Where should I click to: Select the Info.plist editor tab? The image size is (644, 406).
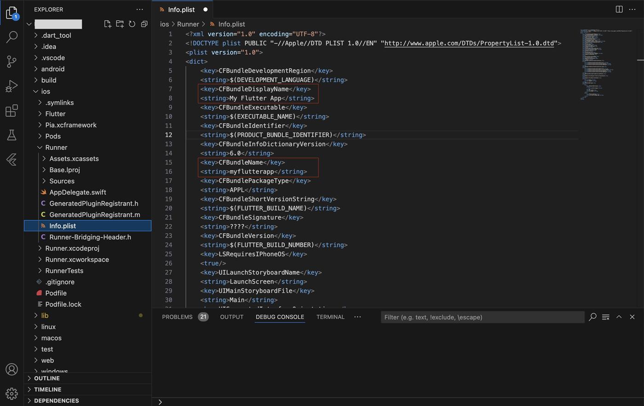pos(181,9)
